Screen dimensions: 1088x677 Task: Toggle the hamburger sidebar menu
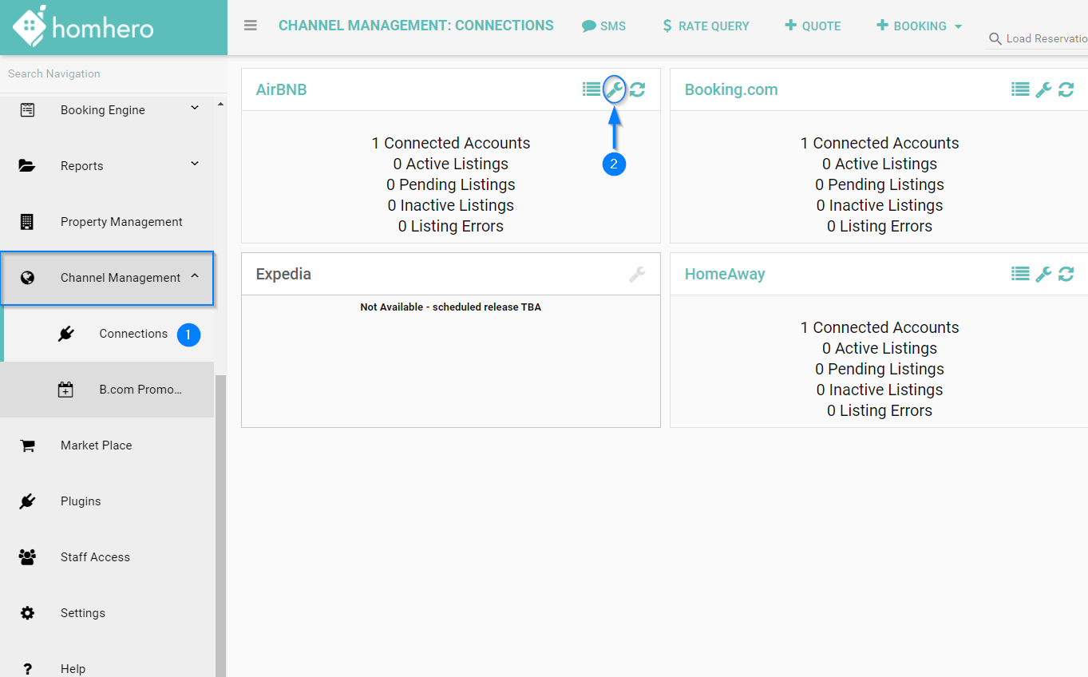[251, 26]
